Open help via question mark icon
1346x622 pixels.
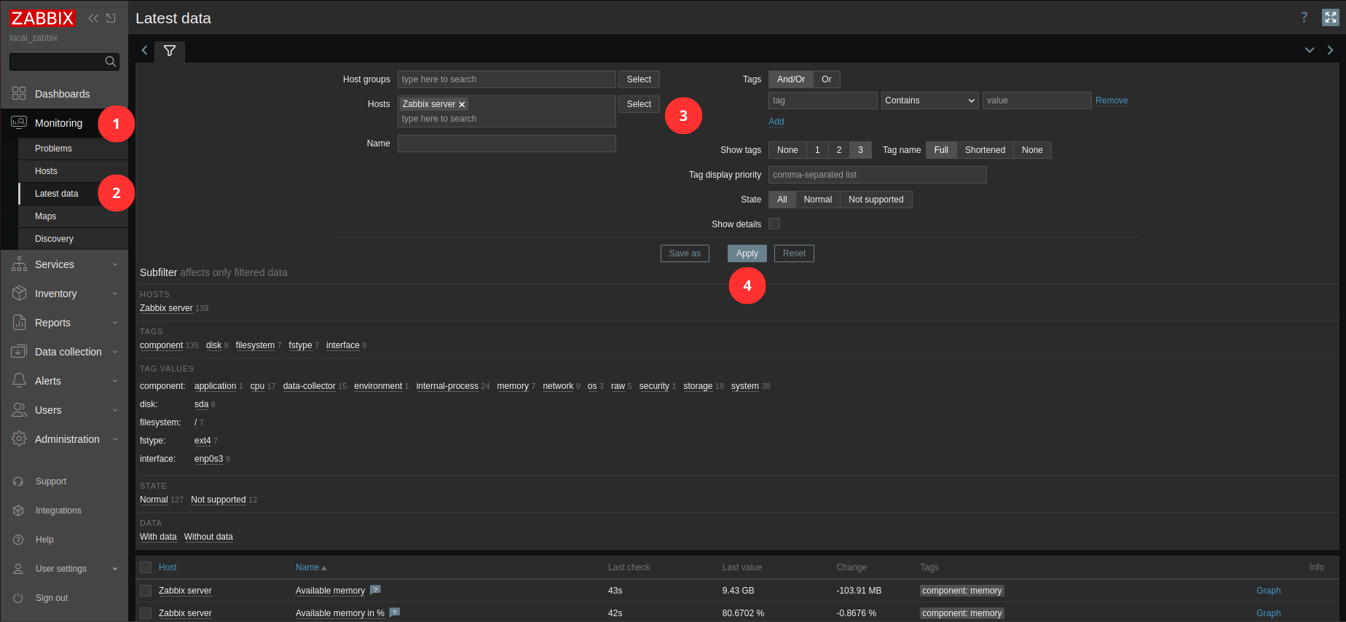click(1304, 17)
